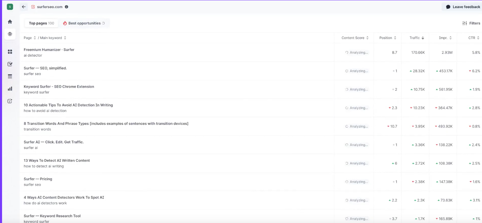Screen dimensions: 482x223
Task: Click the 'how to detect ai writing' keyword
Action: (x=43, y=166)
